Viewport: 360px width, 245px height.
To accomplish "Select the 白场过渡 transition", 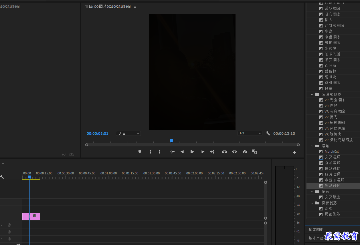I will pos(332,168).
